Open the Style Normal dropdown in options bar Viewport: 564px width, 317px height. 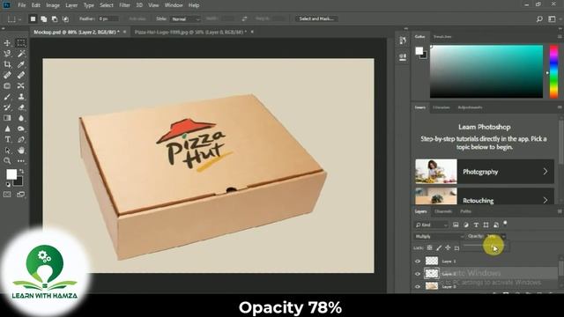click(x=185, y=18)
